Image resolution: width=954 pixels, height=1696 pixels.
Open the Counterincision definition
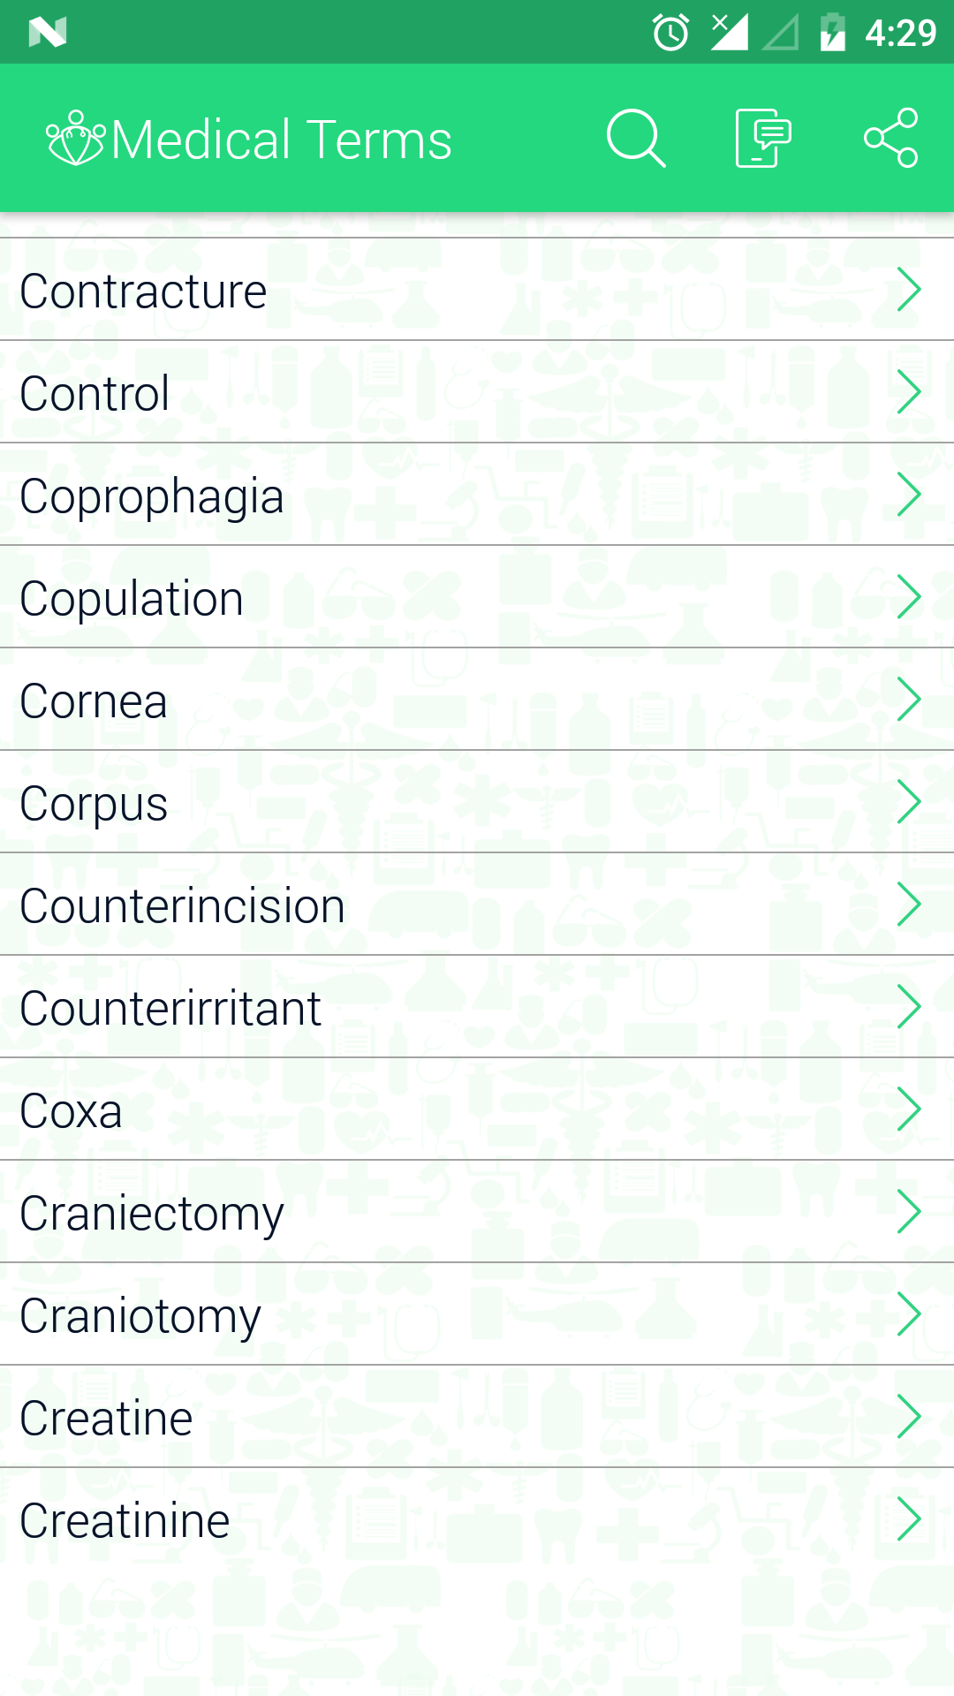[477, 905]
